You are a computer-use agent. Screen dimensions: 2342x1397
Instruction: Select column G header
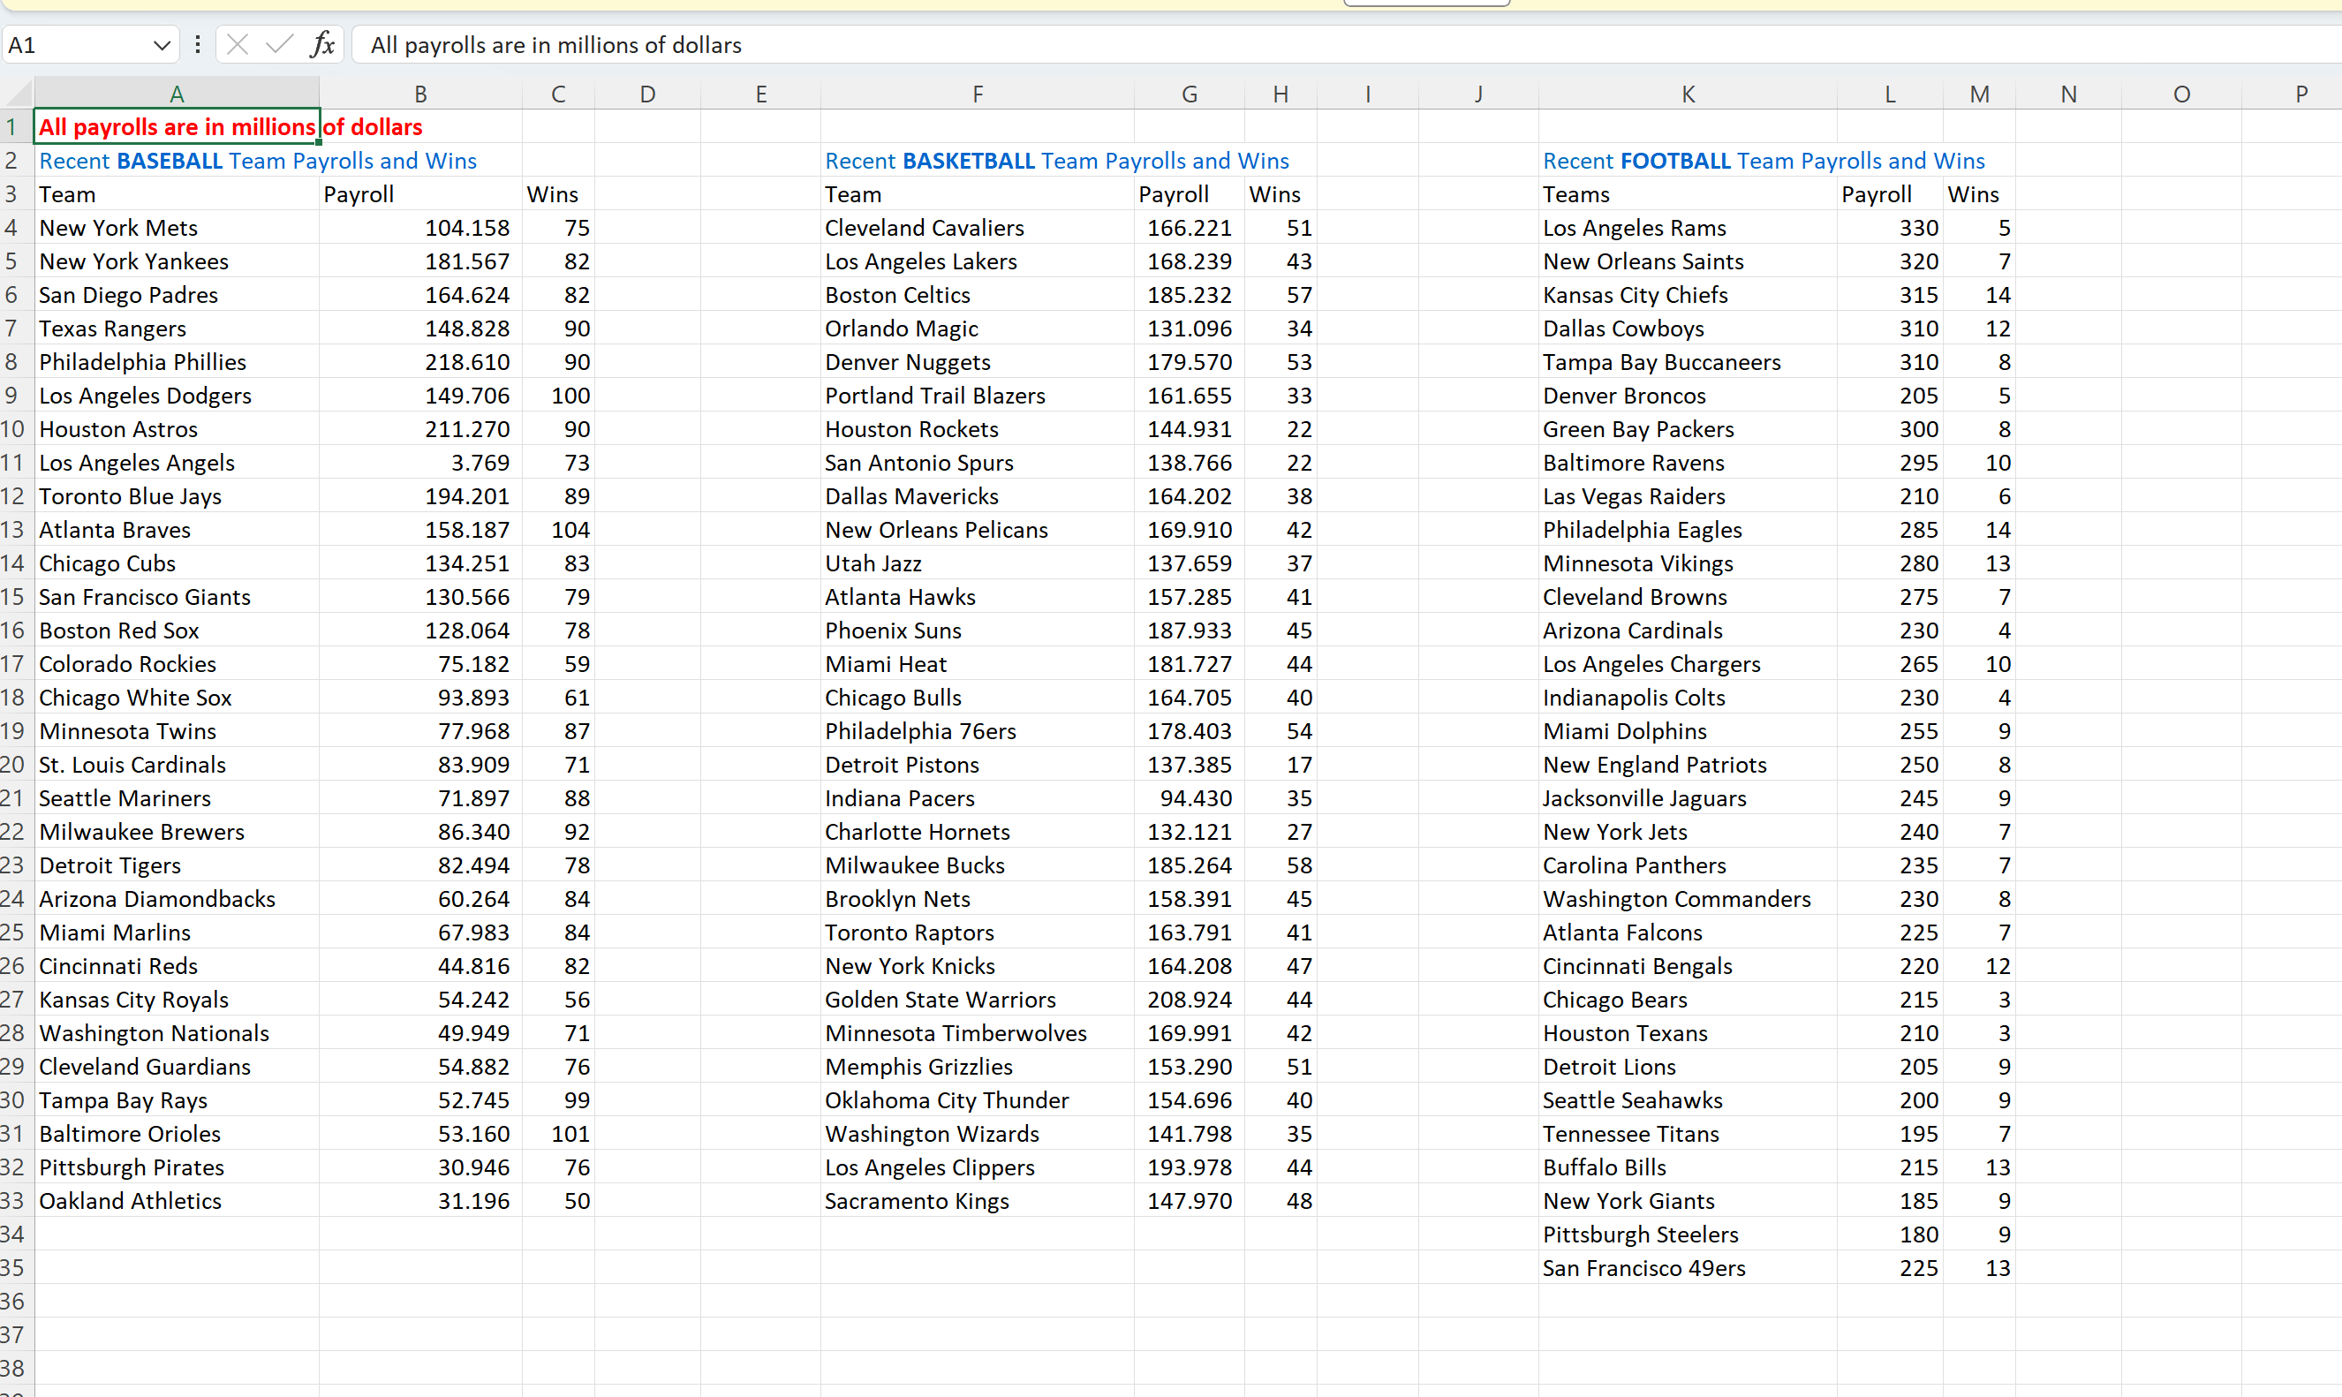tap(1189, 94)
